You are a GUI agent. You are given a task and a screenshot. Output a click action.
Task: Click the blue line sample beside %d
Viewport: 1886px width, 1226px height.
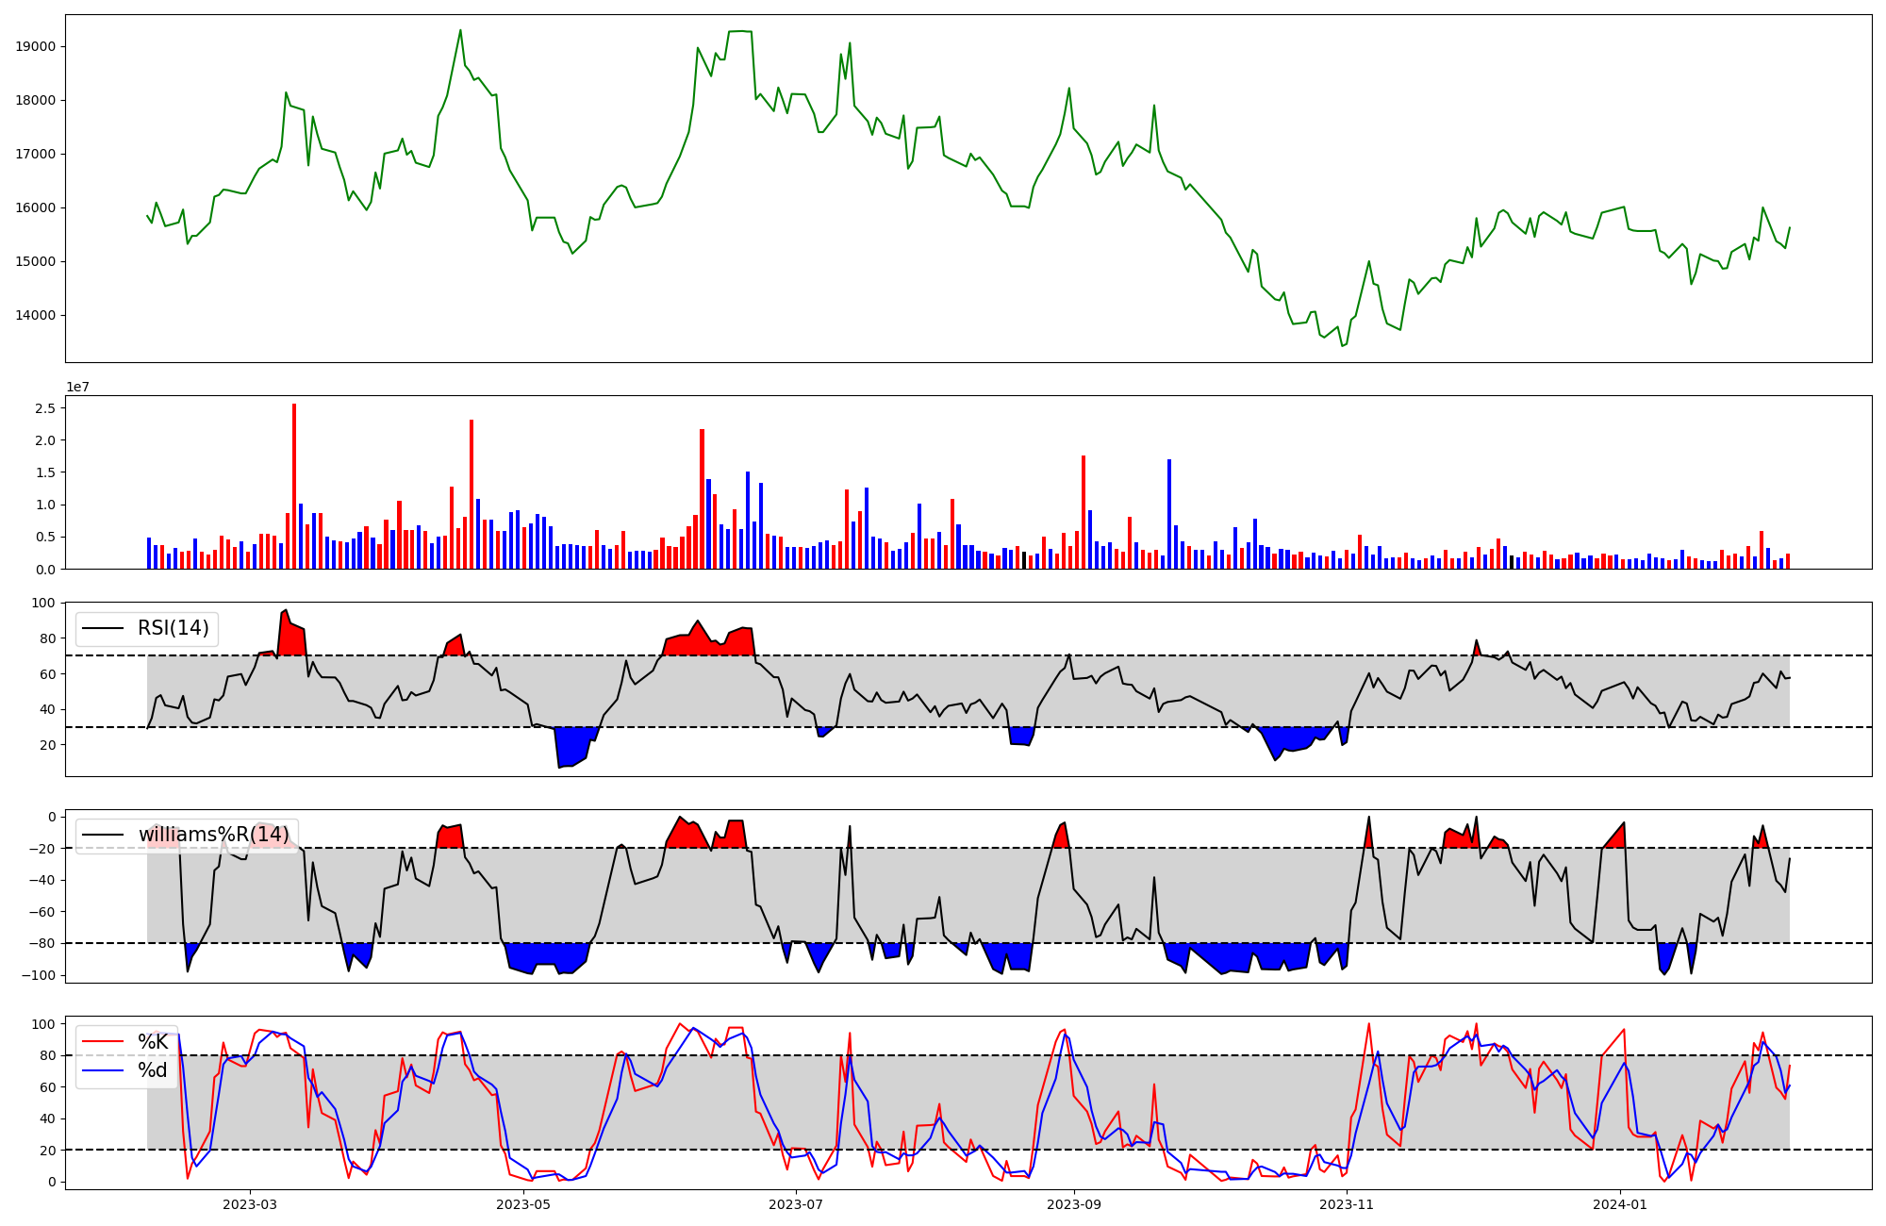[x=104, y=1070]
